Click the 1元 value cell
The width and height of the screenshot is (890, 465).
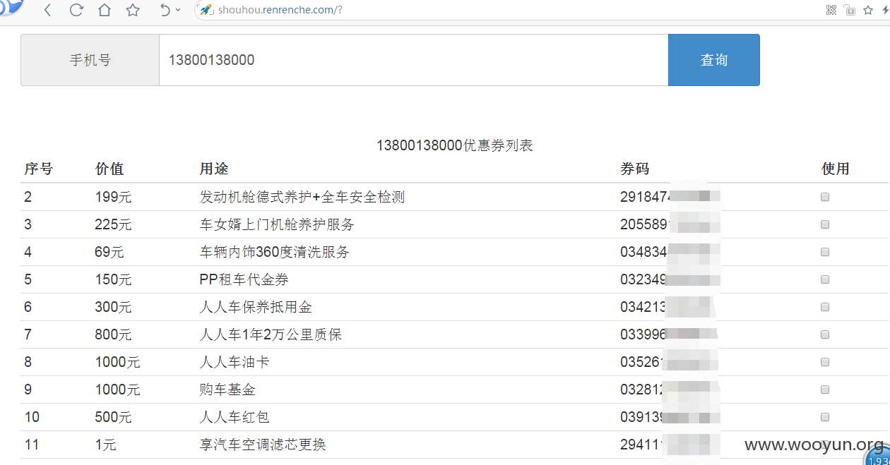(x=105, y=445)
